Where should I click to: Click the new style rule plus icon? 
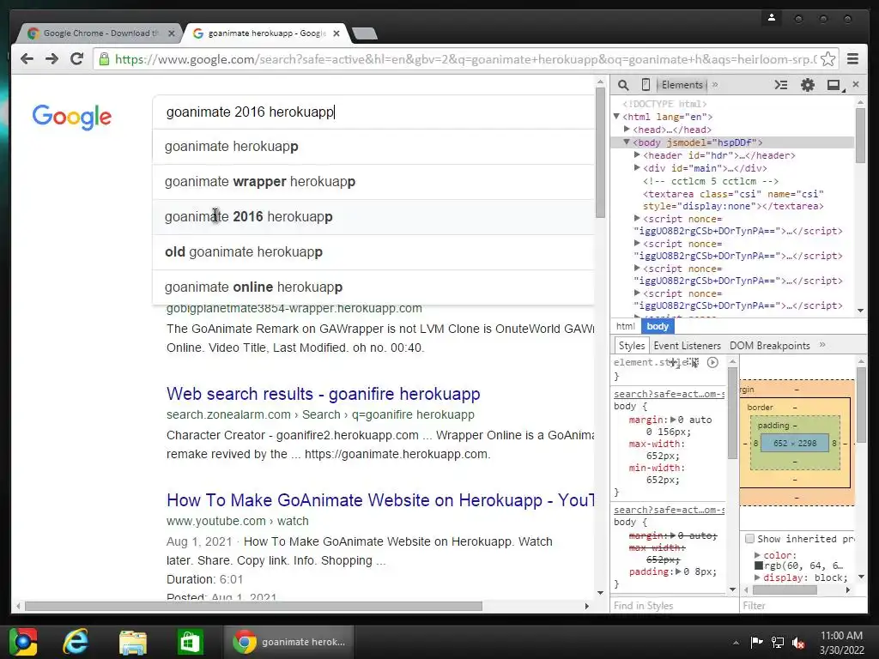[x=673, y=362]
